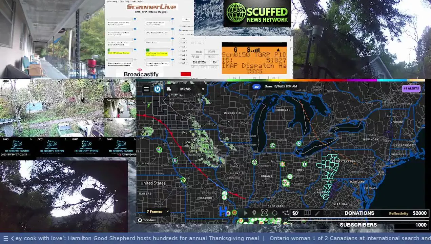Viewport: 431px width, 244px height.
Task: Select the Bank 10 radio button
Action: pyautogui.click(x=180, y=63)
